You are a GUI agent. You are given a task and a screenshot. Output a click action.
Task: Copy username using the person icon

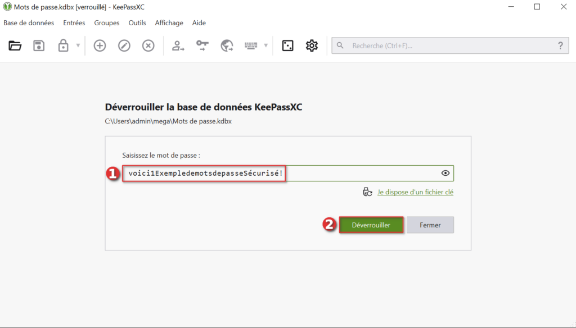click(178, 46)
